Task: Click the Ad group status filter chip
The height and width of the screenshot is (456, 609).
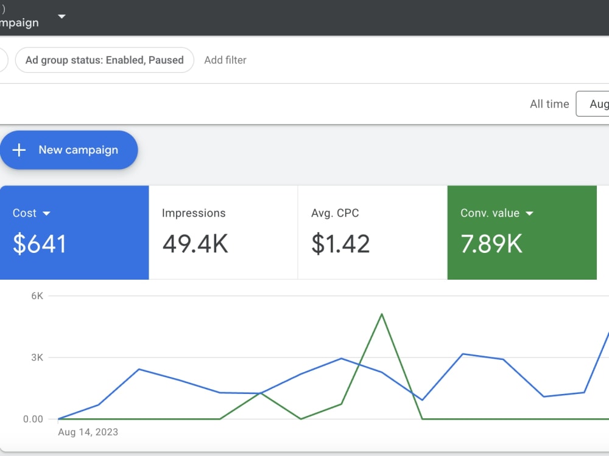Action: (x=105, y=60)
